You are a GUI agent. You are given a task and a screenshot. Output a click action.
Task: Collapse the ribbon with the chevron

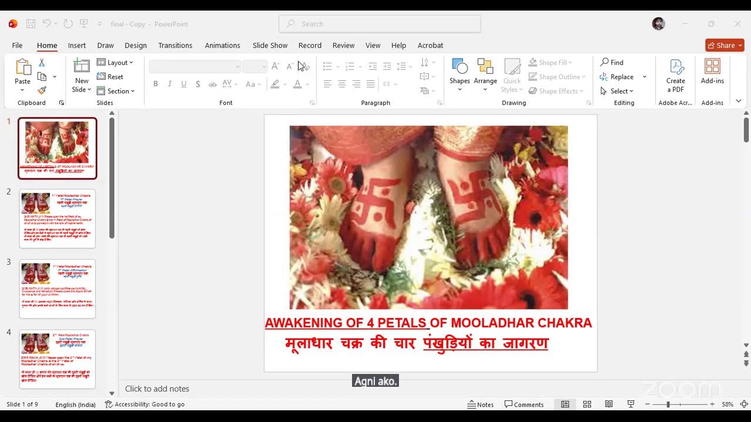pos(739,101)
